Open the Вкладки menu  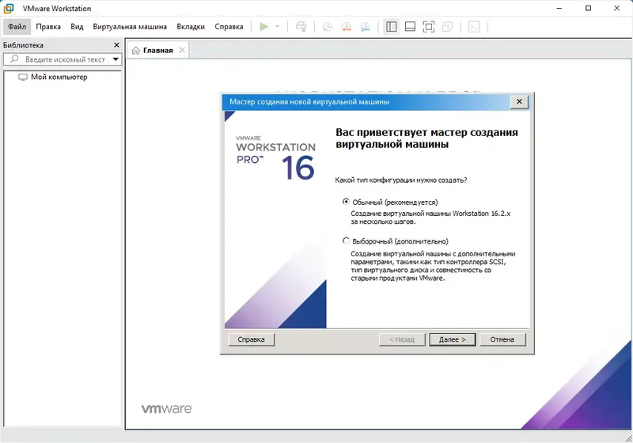tap(191, 27)
